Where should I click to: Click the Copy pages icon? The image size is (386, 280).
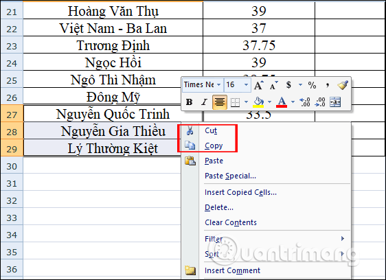coord(190,145)
